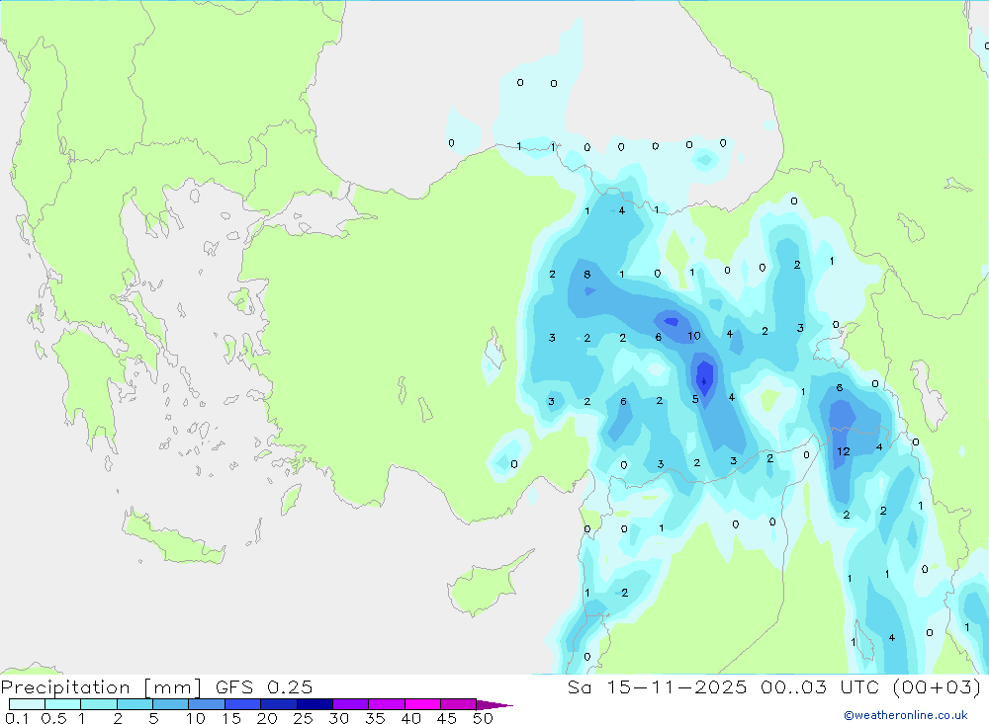Image resolution: width=989 pixels, height=724 pixels.
Task: Click the '00..03 UTC' time range text
Action: click(x=822, y=686)
